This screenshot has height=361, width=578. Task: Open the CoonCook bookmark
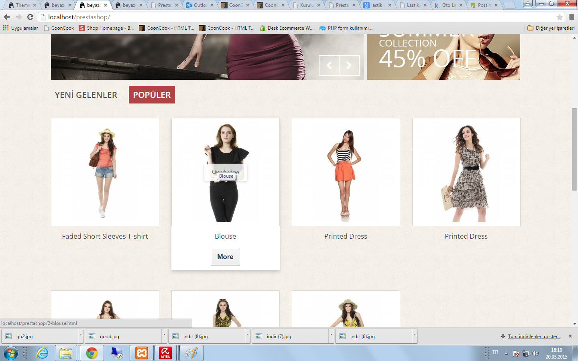click(59, 28)
